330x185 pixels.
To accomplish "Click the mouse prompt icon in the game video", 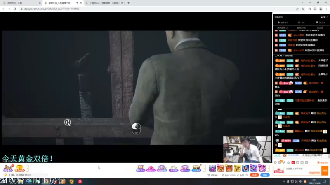I will 136,129.
